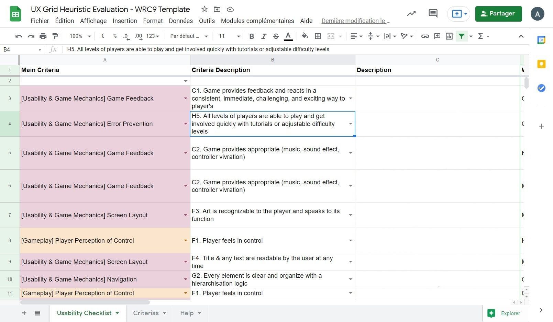The image size is (553, 322).
Task: Toggle the filter button off
Action: pos(462,36)
